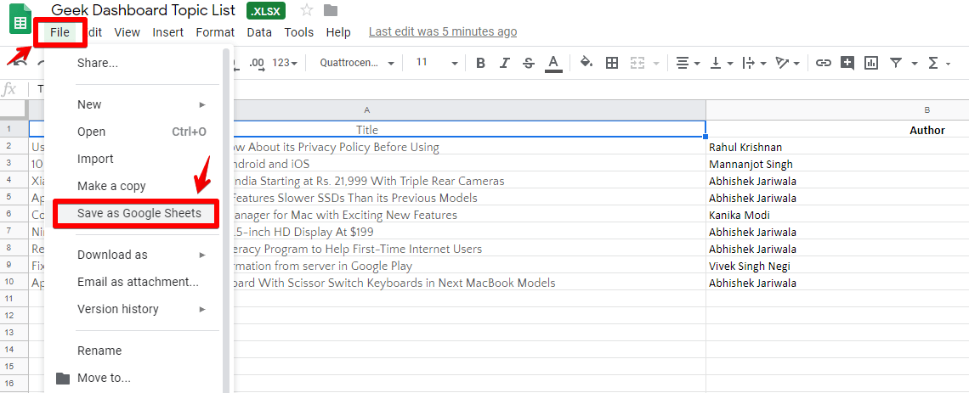Click 'Last edit was 5 minutes ago' link
The width and height of the screenshot is (969, 393).
coord(443,31)
